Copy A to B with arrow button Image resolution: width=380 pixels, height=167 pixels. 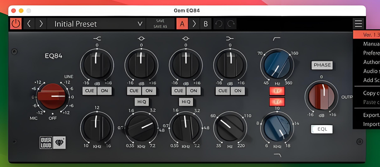(194, 24)
